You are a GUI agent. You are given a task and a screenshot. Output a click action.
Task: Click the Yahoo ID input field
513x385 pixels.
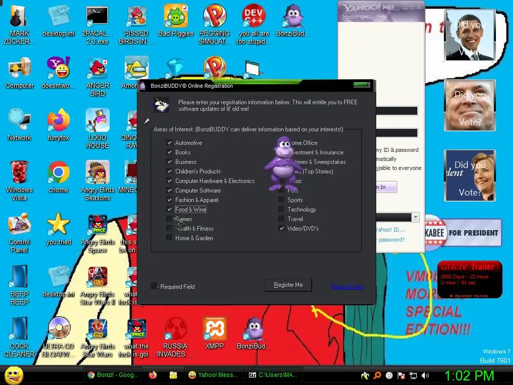pos(397,111)
